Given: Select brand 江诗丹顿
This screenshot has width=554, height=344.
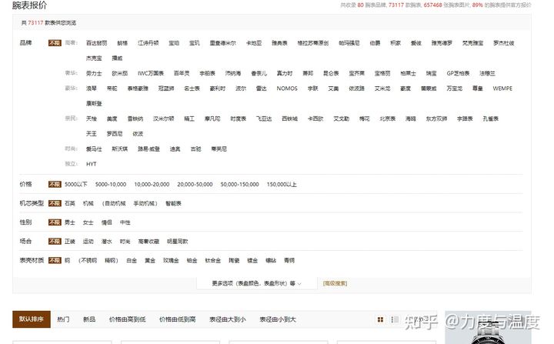Looking at the screenshot, I should pos(148,43).
